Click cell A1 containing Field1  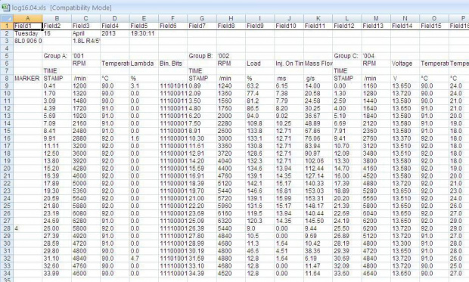point(28,26)
